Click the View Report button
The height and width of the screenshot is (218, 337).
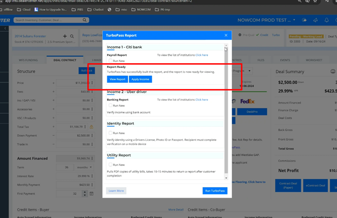117,79
